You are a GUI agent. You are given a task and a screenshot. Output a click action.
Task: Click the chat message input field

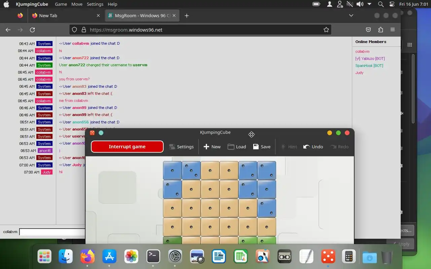(52, 232)
